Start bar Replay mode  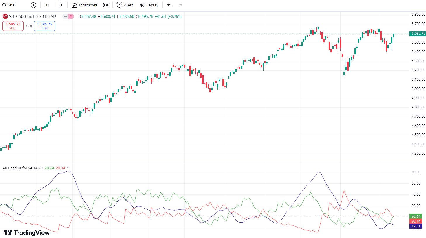149,5
